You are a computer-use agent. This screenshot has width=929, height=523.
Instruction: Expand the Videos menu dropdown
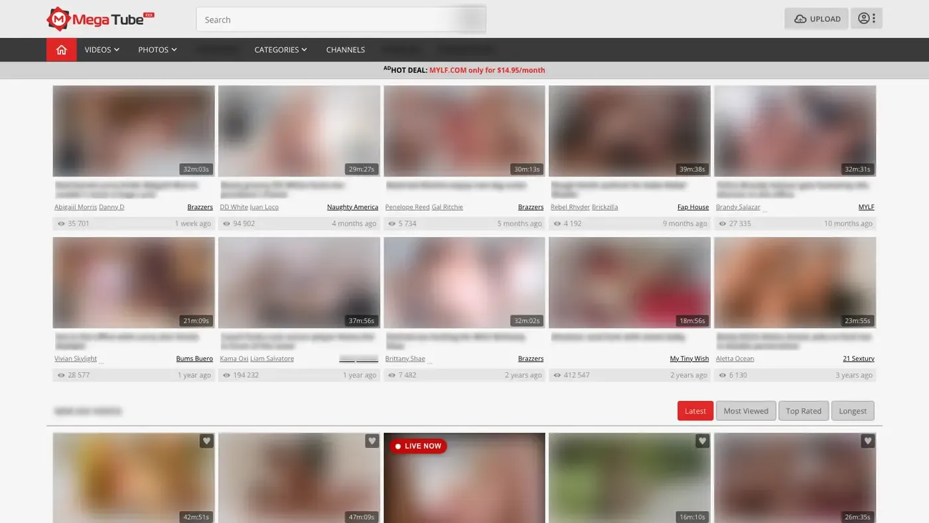pos(102,50)
